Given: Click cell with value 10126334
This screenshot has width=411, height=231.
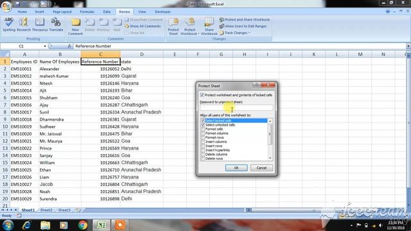Looking at the screenshot, I should pos(101,112).
